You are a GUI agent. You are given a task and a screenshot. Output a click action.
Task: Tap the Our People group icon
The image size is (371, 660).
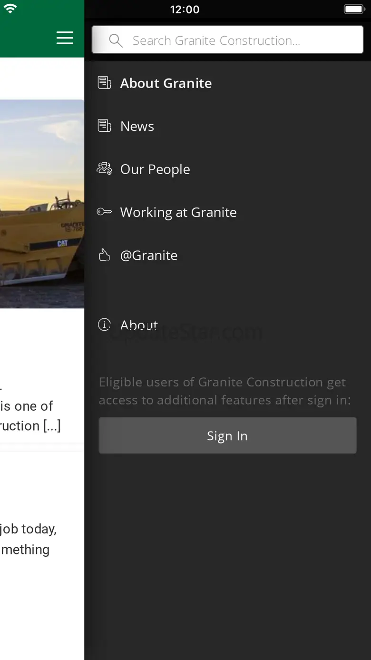(105, 169)
